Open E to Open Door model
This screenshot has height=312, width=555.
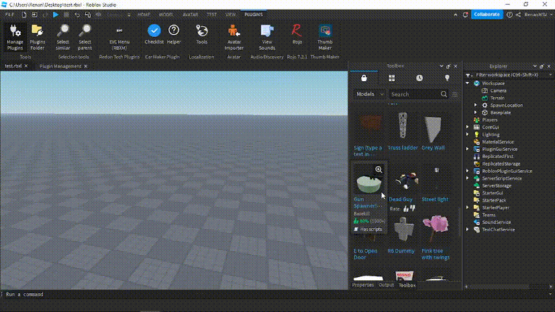365,254
